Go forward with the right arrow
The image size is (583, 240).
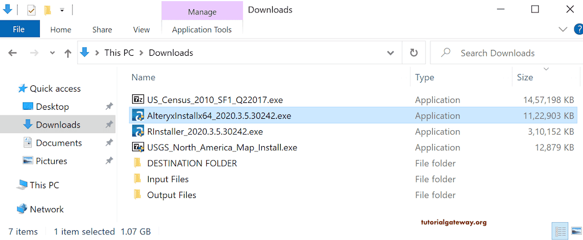tap(34, 53)
